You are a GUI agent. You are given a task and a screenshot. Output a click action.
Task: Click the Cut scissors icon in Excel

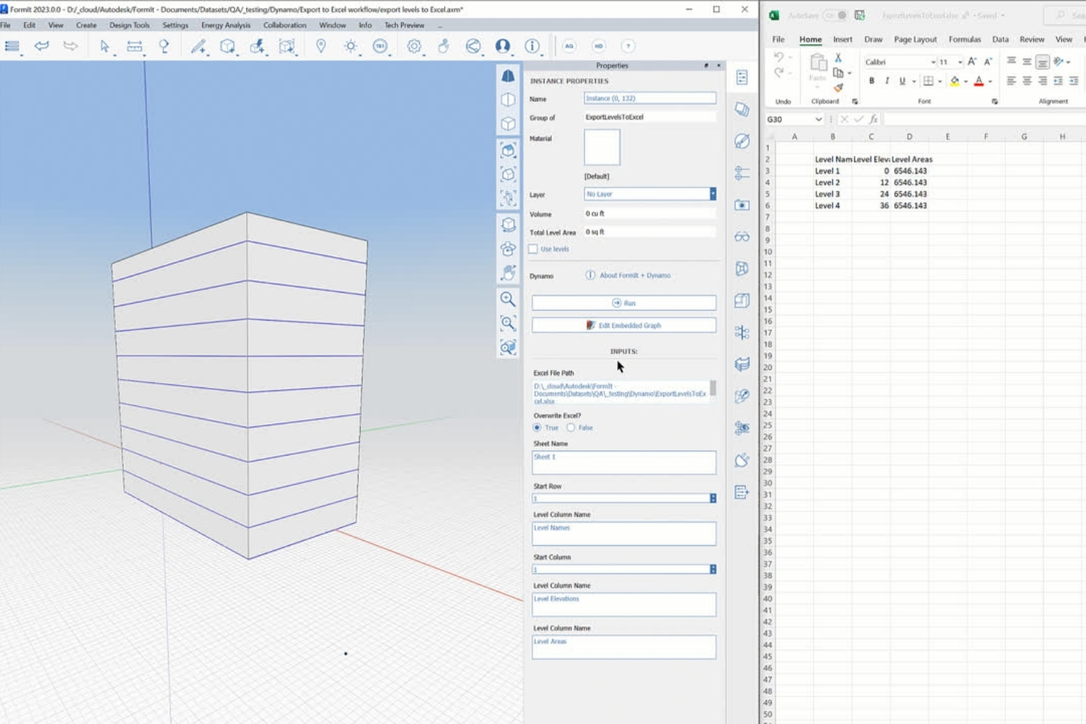pyautogui.click(x=838, y=57)
